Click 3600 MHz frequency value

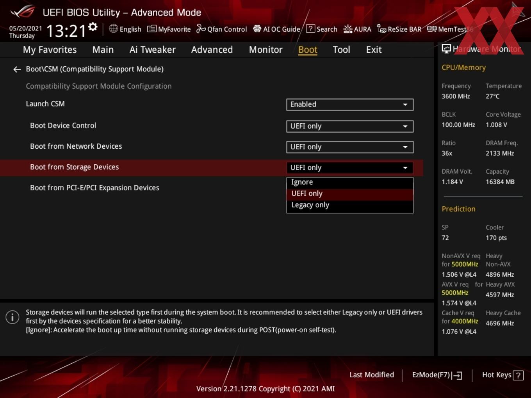tap(456, 96)
